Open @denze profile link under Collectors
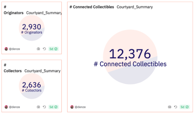195x114 pixels. pos(14,107)
